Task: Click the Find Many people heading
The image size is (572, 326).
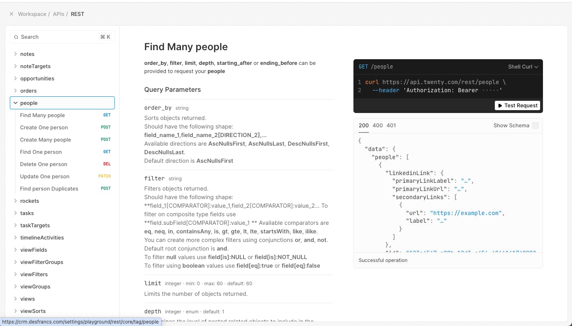Action: tap(186, 47)
